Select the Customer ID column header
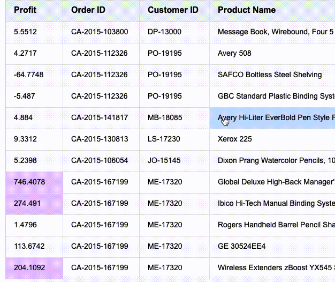The image size is (335, 282). pyautogui.click(x=173, y=10)
